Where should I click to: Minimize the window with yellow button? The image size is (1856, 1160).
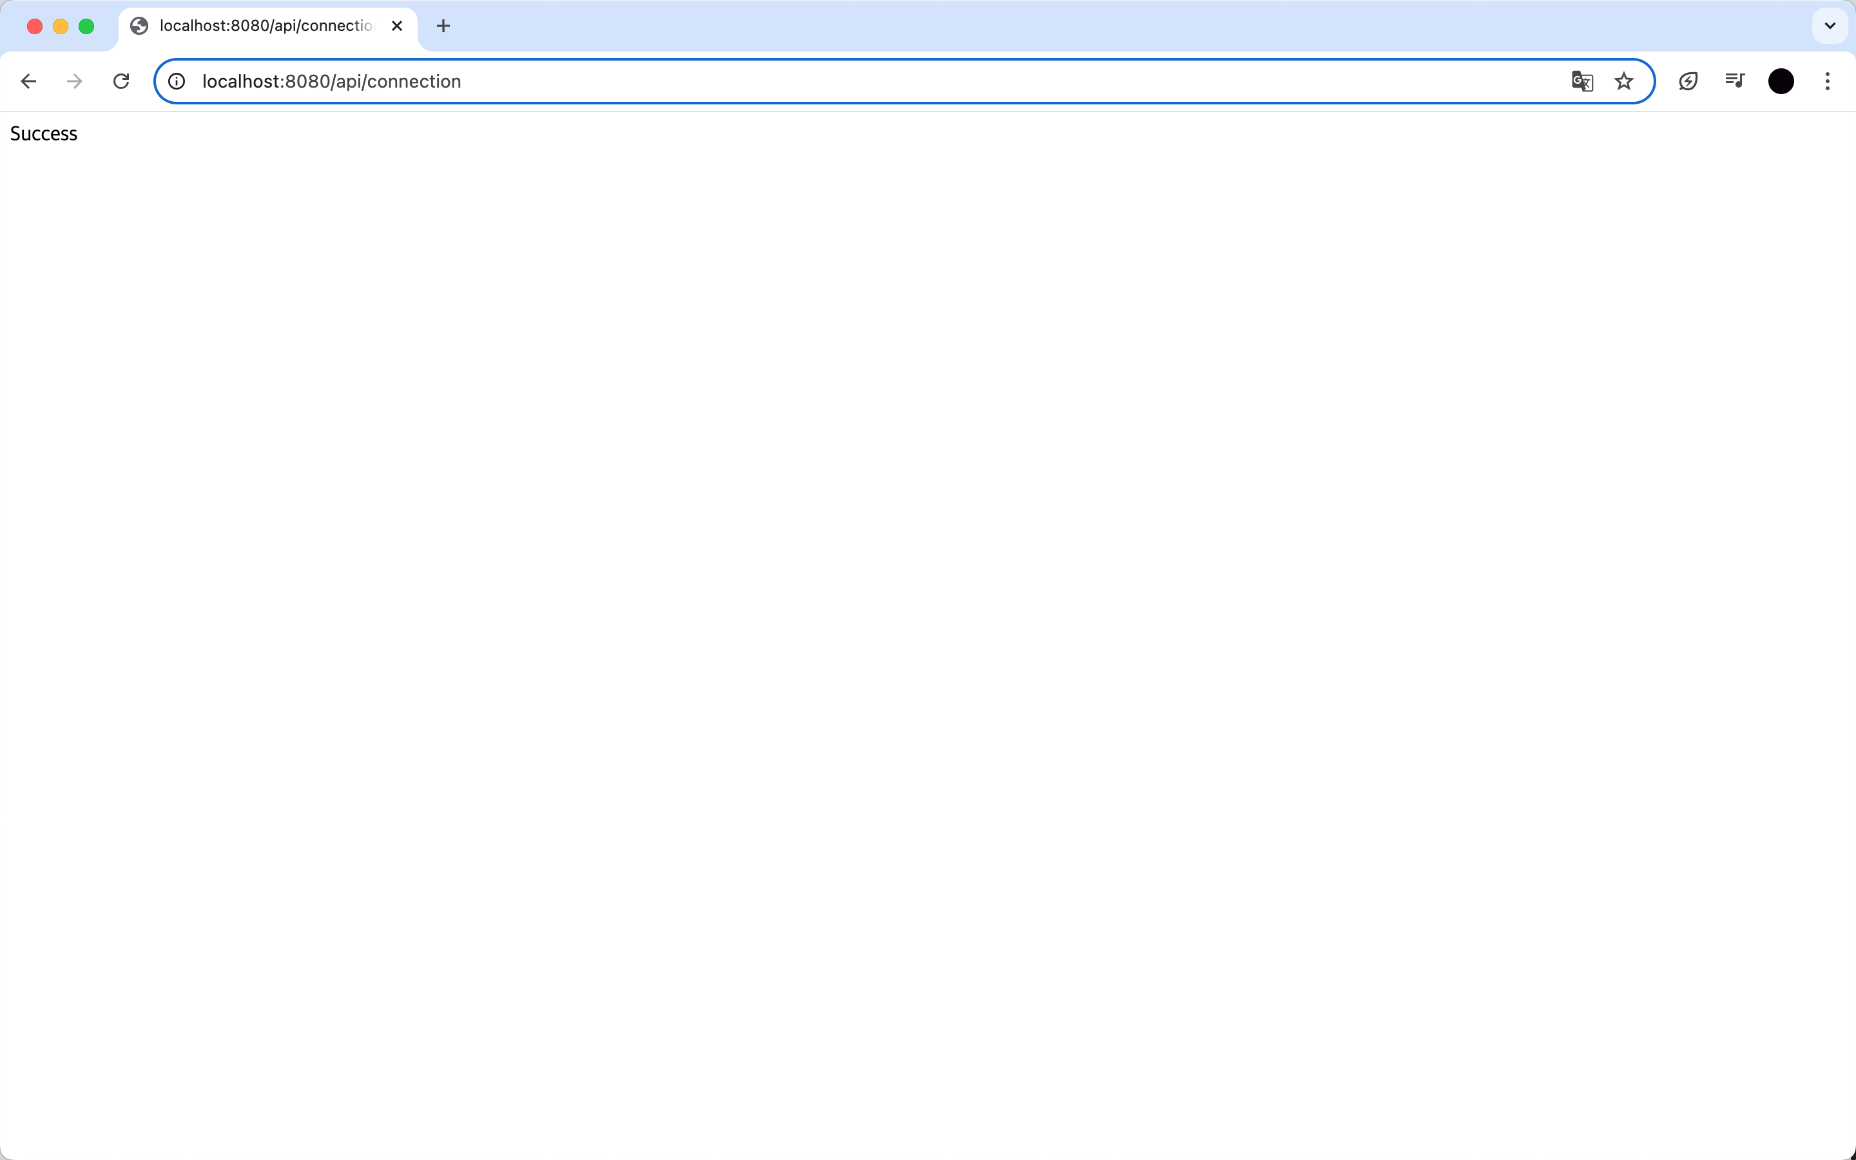[61, 26]
